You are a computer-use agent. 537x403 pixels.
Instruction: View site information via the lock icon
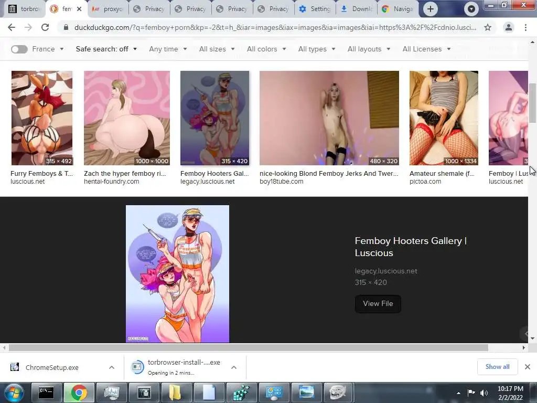tap(66, 27)
